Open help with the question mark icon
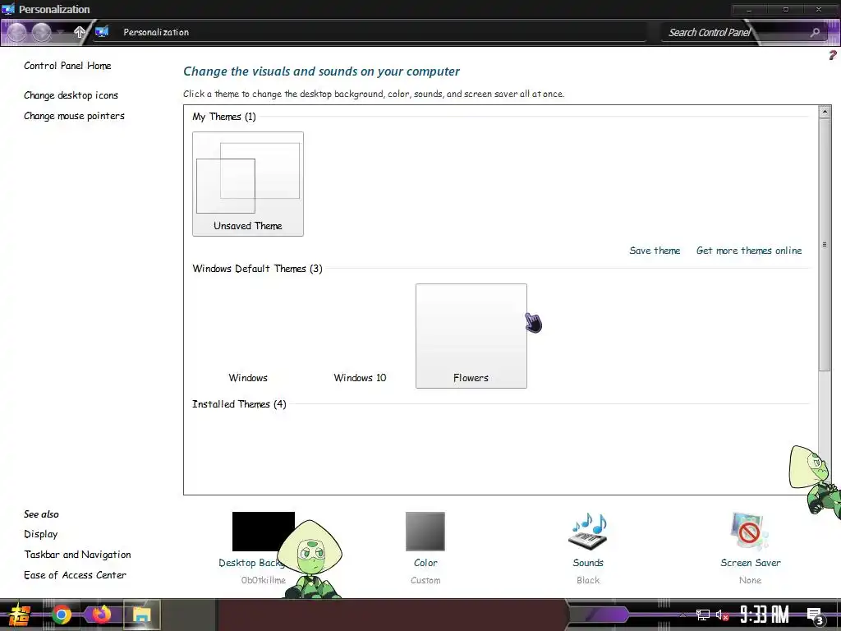The height and width of the screenshot is (631, 841). (833, 55)
